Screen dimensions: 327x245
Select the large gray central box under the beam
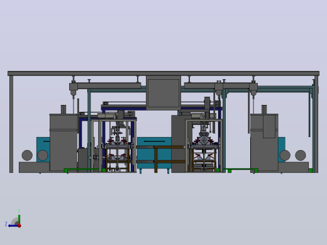pos(163,93)
